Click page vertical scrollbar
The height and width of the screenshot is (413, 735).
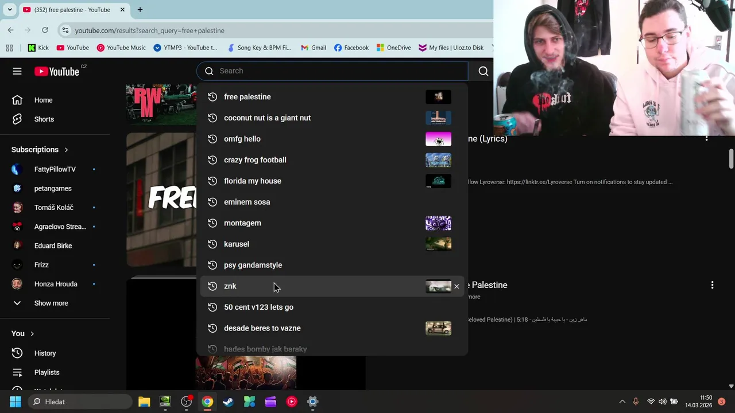pos(731,159)
